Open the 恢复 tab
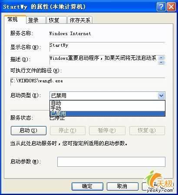Image resolution: width=178 pixels, height=195 pixels. (x=56, y=20)
